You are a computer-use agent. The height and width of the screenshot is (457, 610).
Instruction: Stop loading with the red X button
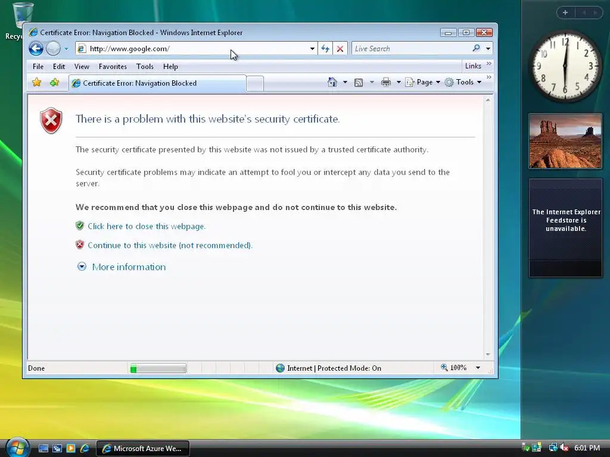point(340,49)
